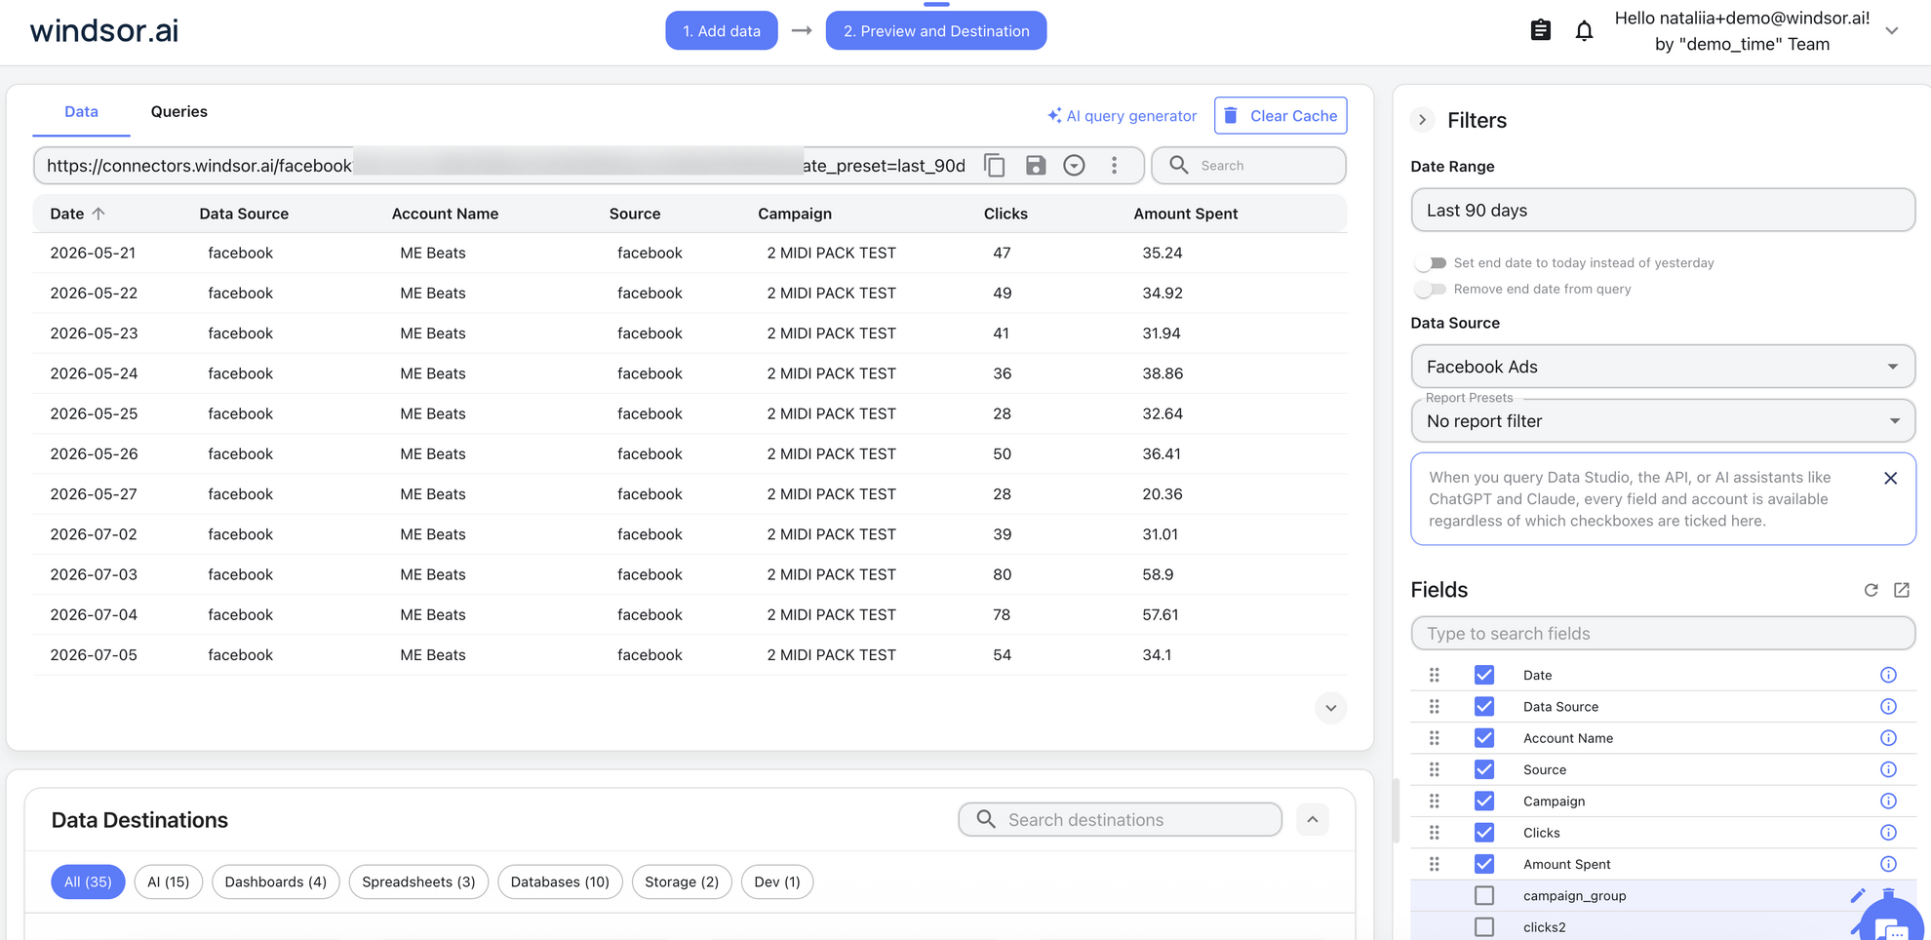Filter destinations by Dashboards (4)
The height and width of the screenshot is (940, 1931).
coord(276,881)
